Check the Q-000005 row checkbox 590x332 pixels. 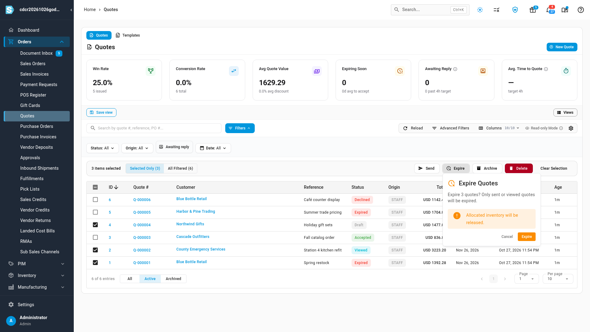tap(95, 212)
